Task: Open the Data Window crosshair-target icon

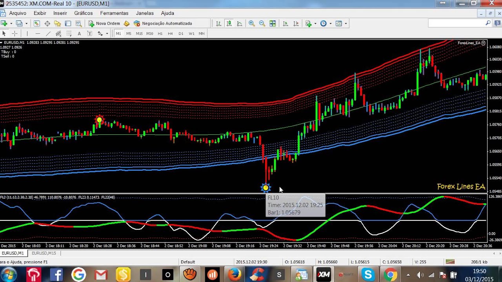Action: click(47, 23)
